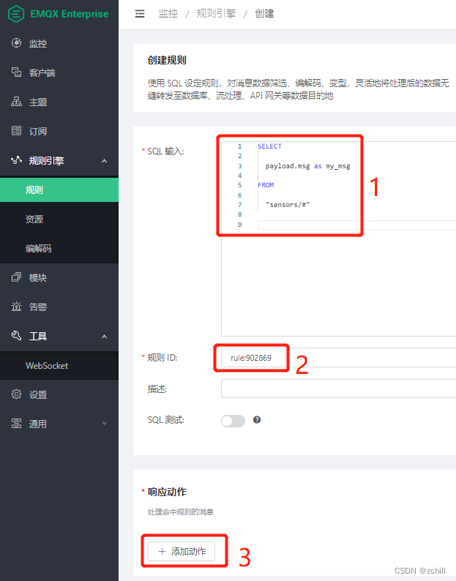Screen dimensions: 456x581
Task: Click the 工具 tools wrench icon
Action: [16, 336]
